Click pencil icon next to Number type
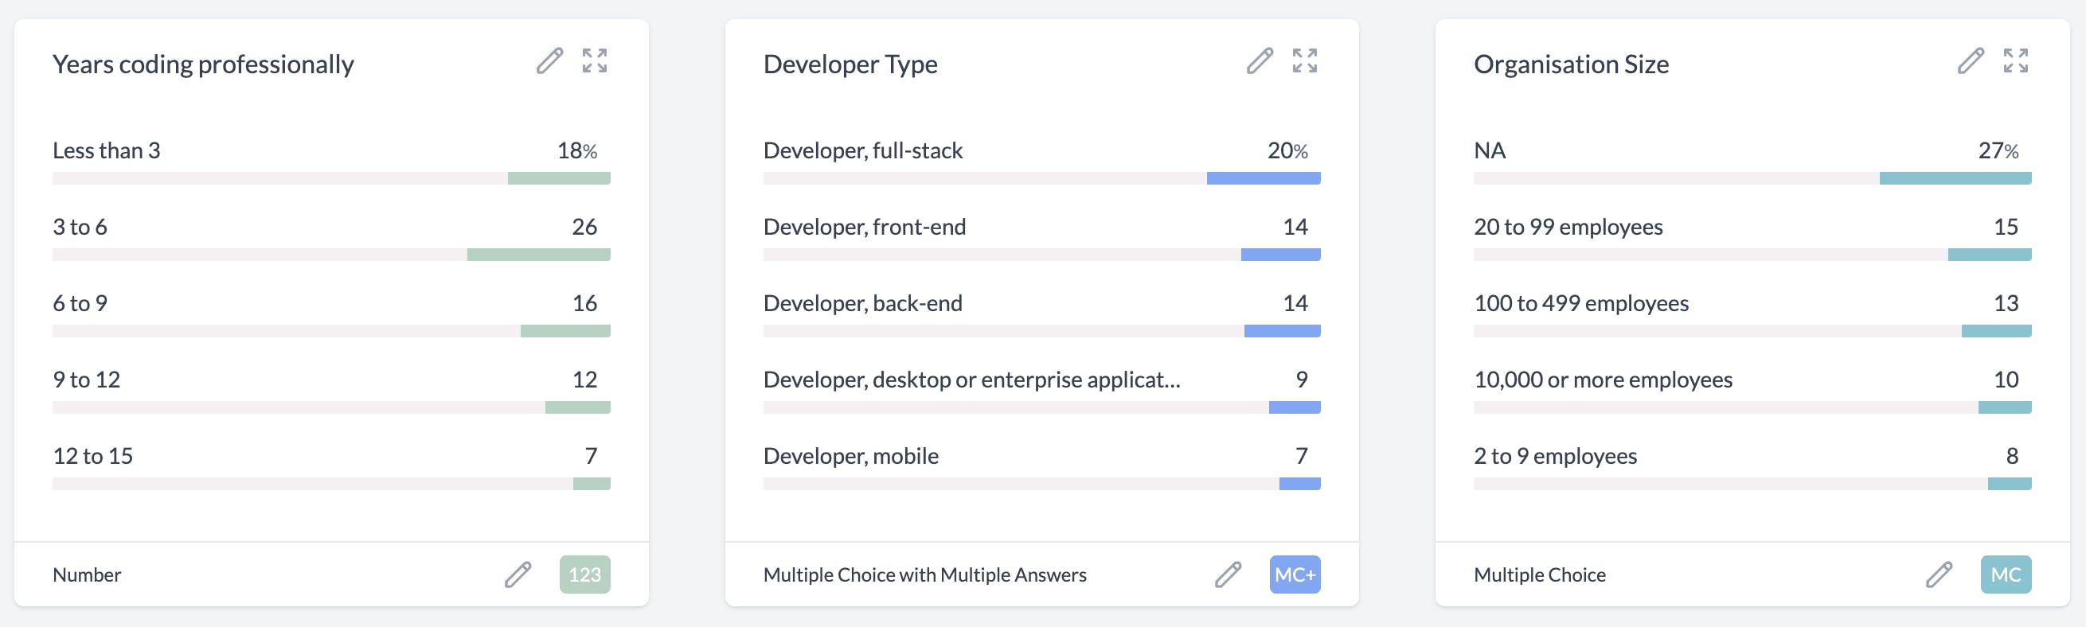 coord(518,574)
